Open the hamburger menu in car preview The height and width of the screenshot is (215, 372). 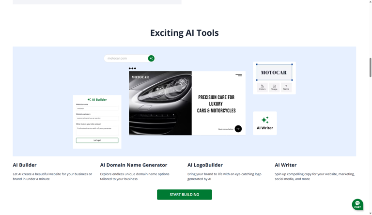[239, 75]
